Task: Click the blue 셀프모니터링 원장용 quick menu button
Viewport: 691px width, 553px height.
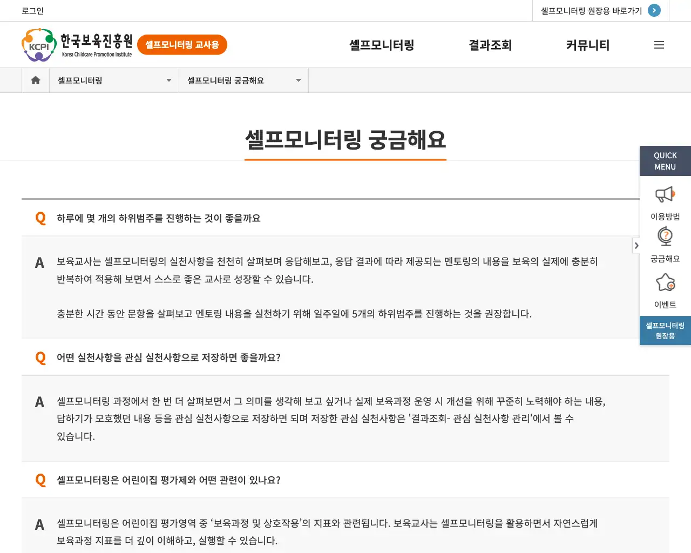Action: [665, 331]
